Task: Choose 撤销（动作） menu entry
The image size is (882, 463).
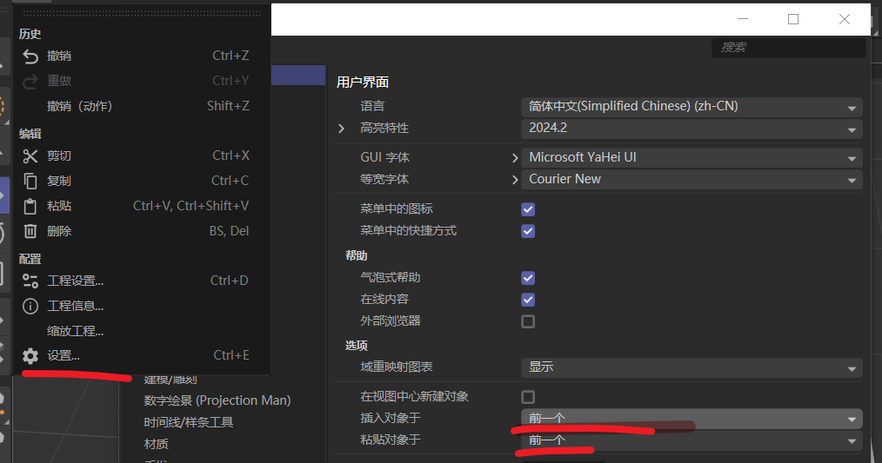Action: [x=79, y=106]
